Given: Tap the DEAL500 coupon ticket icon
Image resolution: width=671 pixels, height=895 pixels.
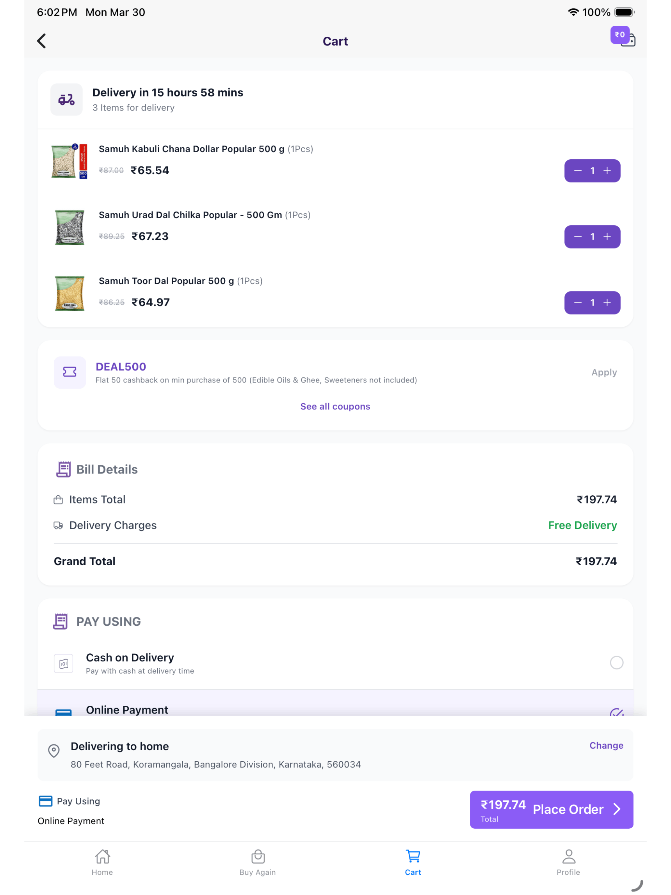Looking at the screenshot, I should (x=70, y=372).
